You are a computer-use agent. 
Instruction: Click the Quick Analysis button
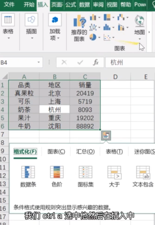[x=106, y=136]
